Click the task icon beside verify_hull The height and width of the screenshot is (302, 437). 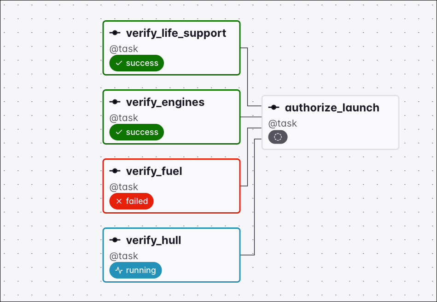pyautogui.click(x=115, y=240)
